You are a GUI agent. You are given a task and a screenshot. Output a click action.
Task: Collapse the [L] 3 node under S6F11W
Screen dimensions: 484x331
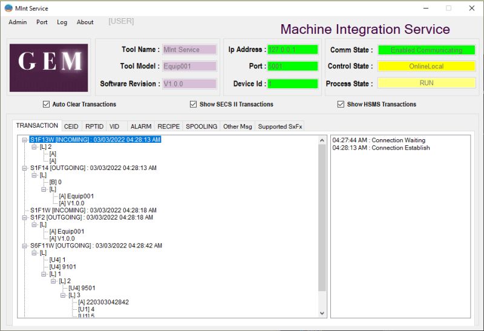[x=63, y=295]
